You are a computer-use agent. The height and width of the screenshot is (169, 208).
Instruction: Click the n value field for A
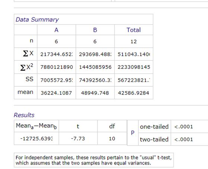(x=57, y=42)
